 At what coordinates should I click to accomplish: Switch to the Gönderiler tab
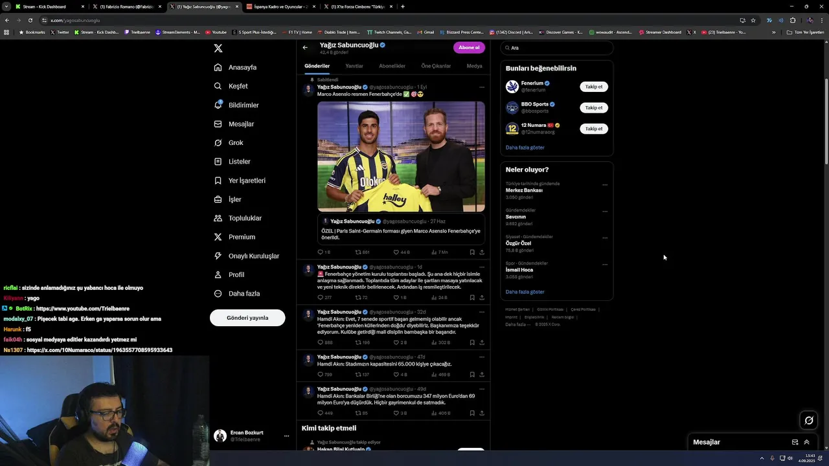pyautogui.click(x=317, y=66)
